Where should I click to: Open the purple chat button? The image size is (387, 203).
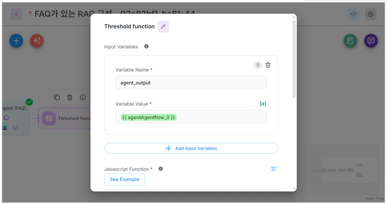click(371, 41)
